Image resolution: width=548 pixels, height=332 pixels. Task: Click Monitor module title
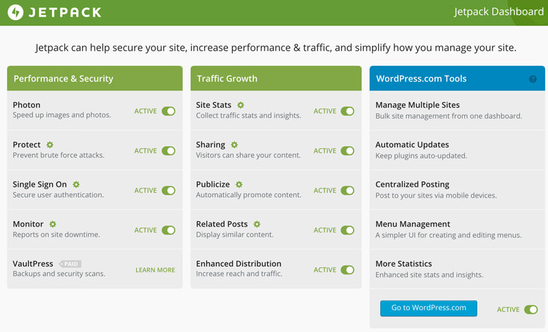[28, 224]
